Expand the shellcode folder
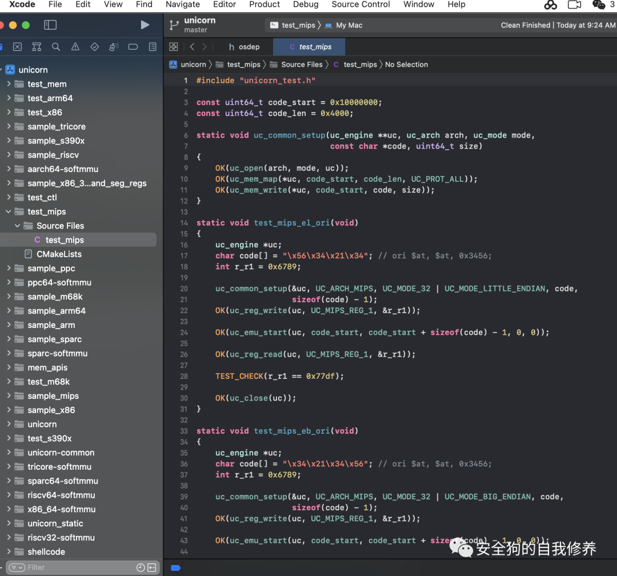The height and width of the screenshot is (576, 617). point(9,551)
